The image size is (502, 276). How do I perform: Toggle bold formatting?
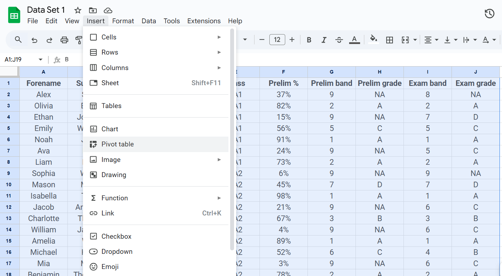(309, 40)
